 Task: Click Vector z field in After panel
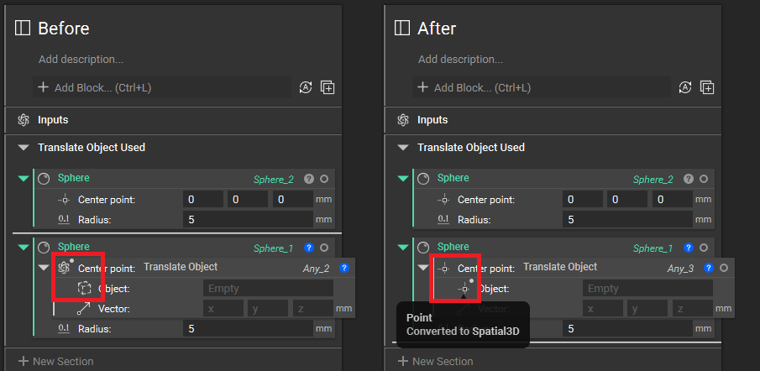coord(692,309)
